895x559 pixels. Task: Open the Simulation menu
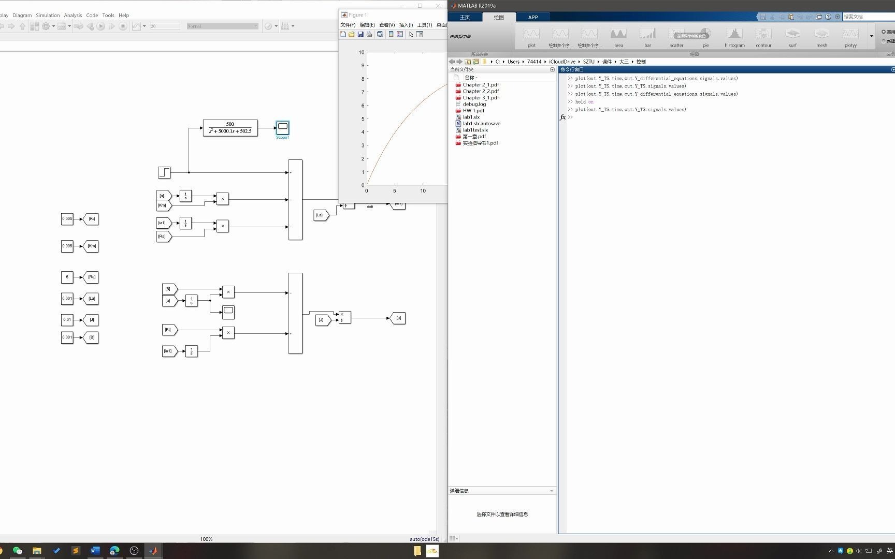tap(48, 15)
